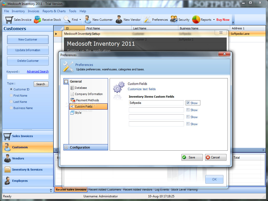Open the Reports dropdown arrow in toolbar

pyautogui.click(x=214, y=20)
